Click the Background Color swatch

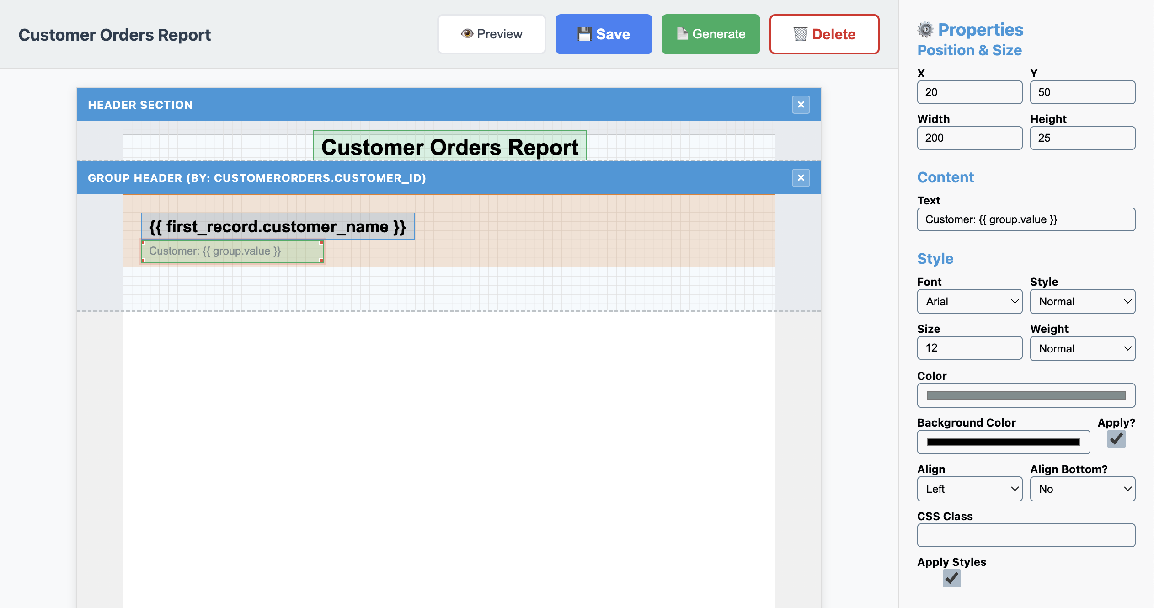tap(1003, 442)
